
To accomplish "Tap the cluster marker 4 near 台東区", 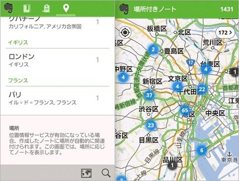I will coord(206,69).
